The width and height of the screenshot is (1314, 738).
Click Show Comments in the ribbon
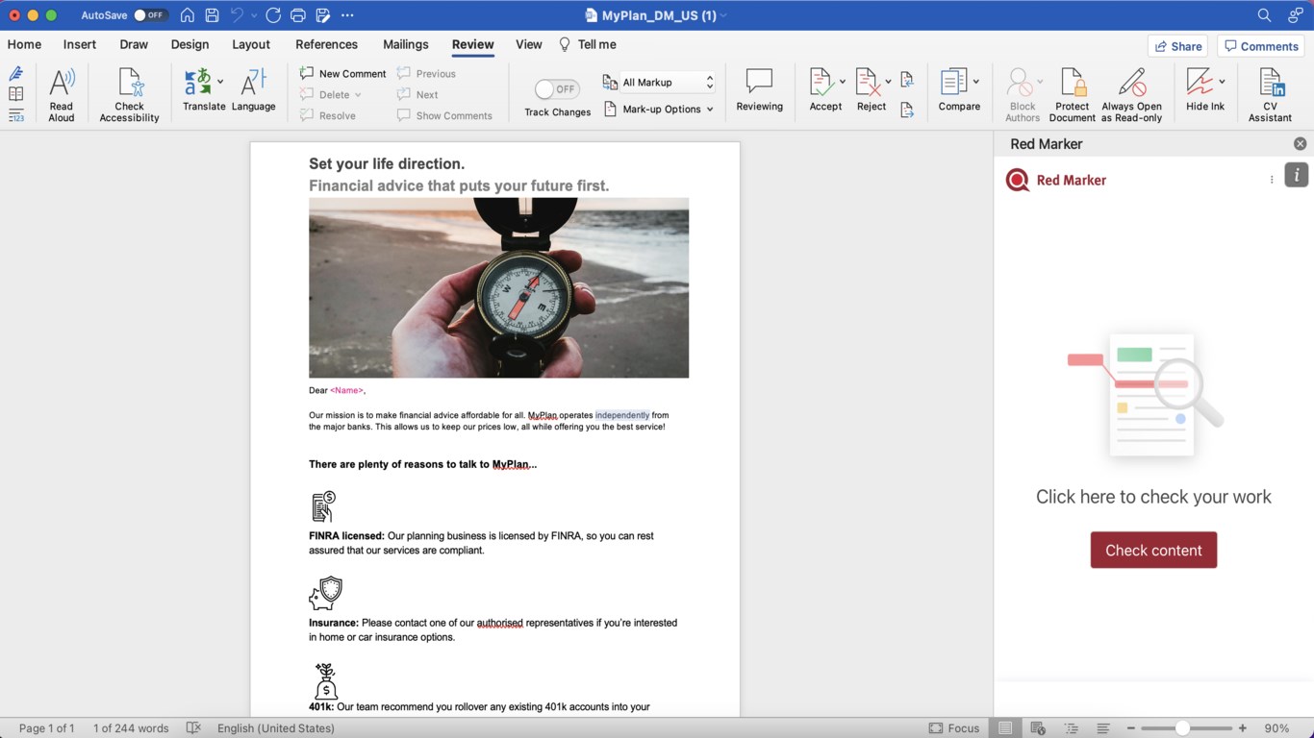pyautogui.click(x=444, y=115)
